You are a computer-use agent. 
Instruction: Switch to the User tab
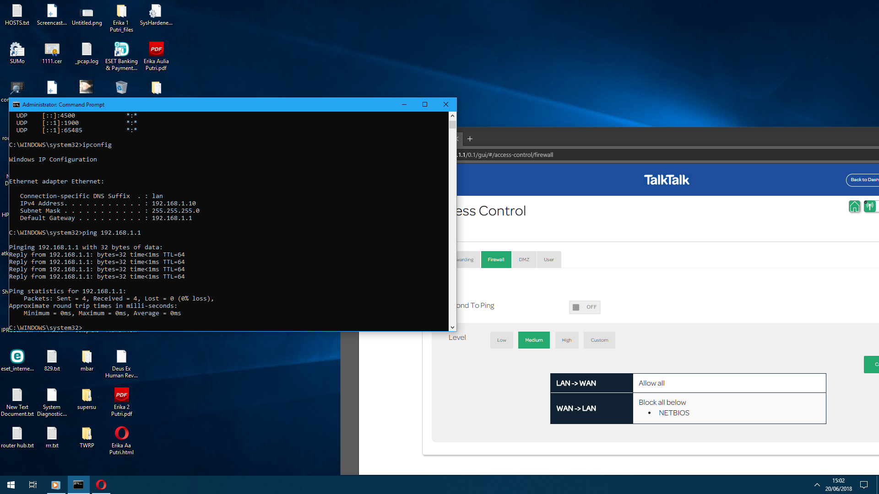click(x=548, y=259)
